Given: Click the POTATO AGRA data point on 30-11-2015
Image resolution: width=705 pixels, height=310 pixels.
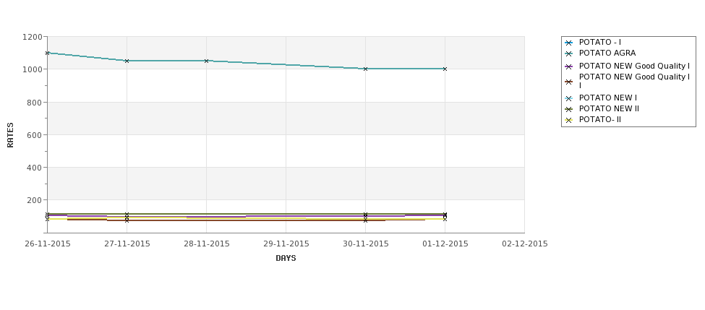Looking at the screenshot, I should click(366, 69).
